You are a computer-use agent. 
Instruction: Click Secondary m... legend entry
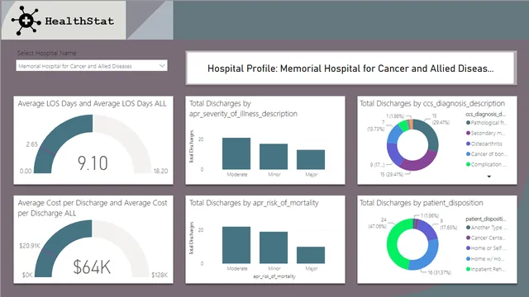[x=486, y=134]
